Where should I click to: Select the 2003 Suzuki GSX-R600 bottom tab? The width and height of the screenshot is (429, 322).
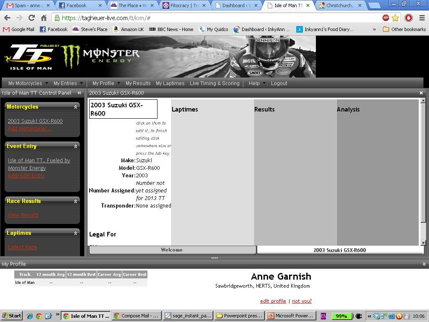coord(340,250)
